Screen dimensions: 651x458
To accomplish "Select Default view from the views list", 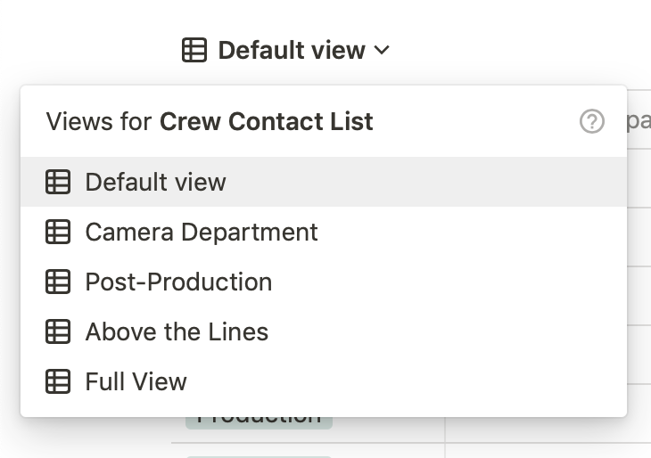I will [155, 182].
